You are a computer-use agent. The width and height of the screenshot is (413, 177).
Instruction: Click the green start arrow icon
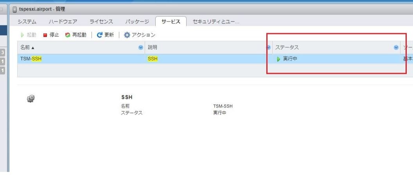22,35
